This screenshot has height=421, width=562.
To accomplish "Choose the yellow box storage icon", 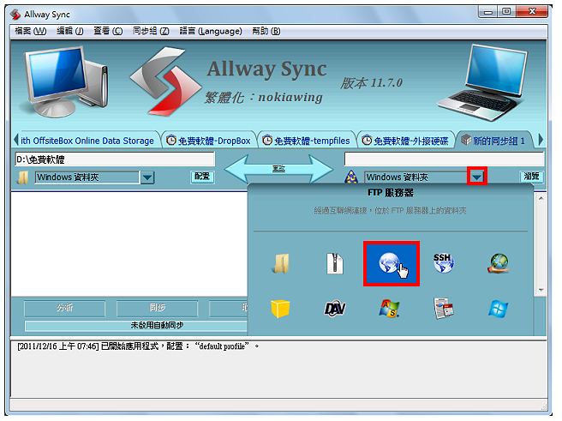I will 280,309.
